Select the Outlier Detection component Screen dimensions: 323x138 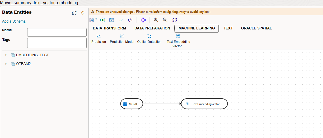pos(149,38)
